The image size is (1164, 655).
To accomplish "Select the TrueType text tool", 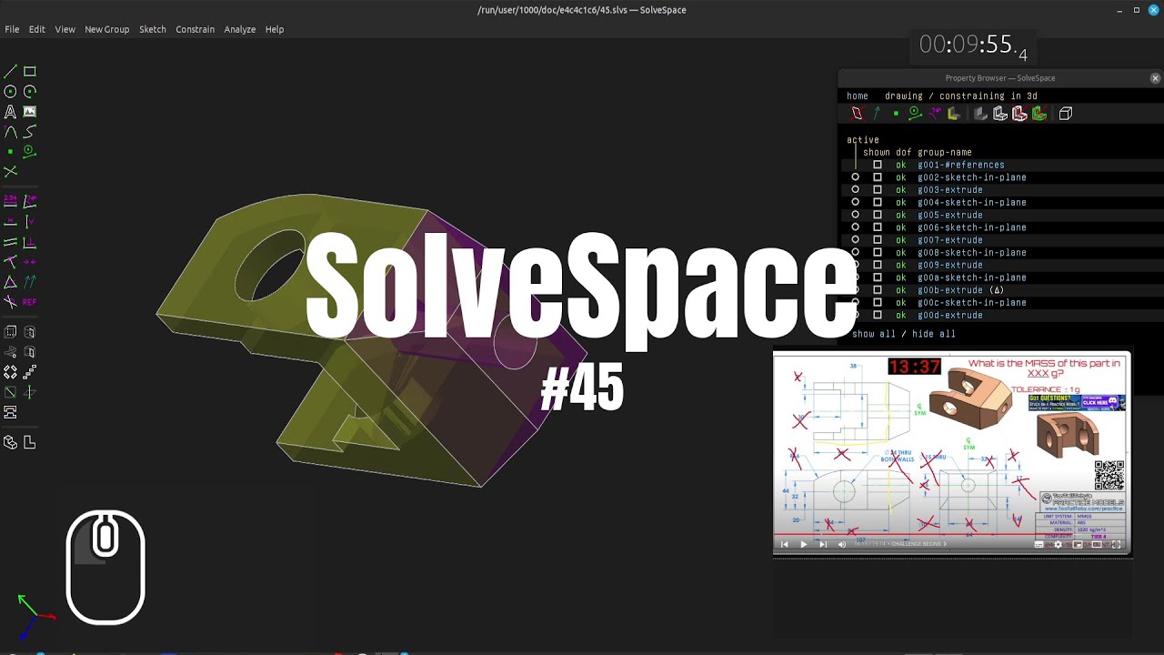I will (10, 111).
